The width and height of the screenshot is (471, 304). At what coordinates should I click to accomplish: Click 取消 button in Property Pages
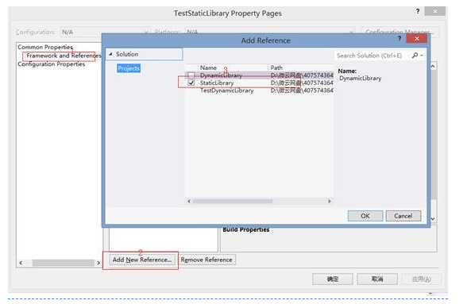point(377,279)
